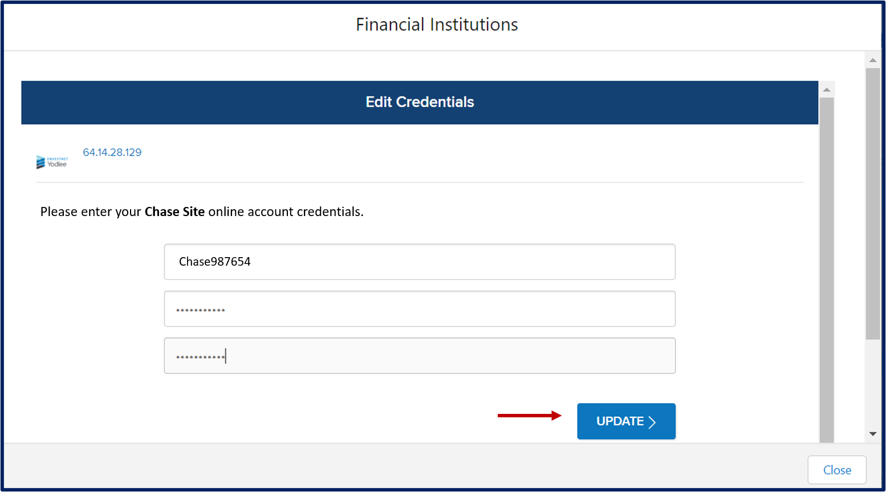Dismiss the dialog using Close
This screenshot has width=886, height=492.
pyautogui.click(x=837, y=470)
